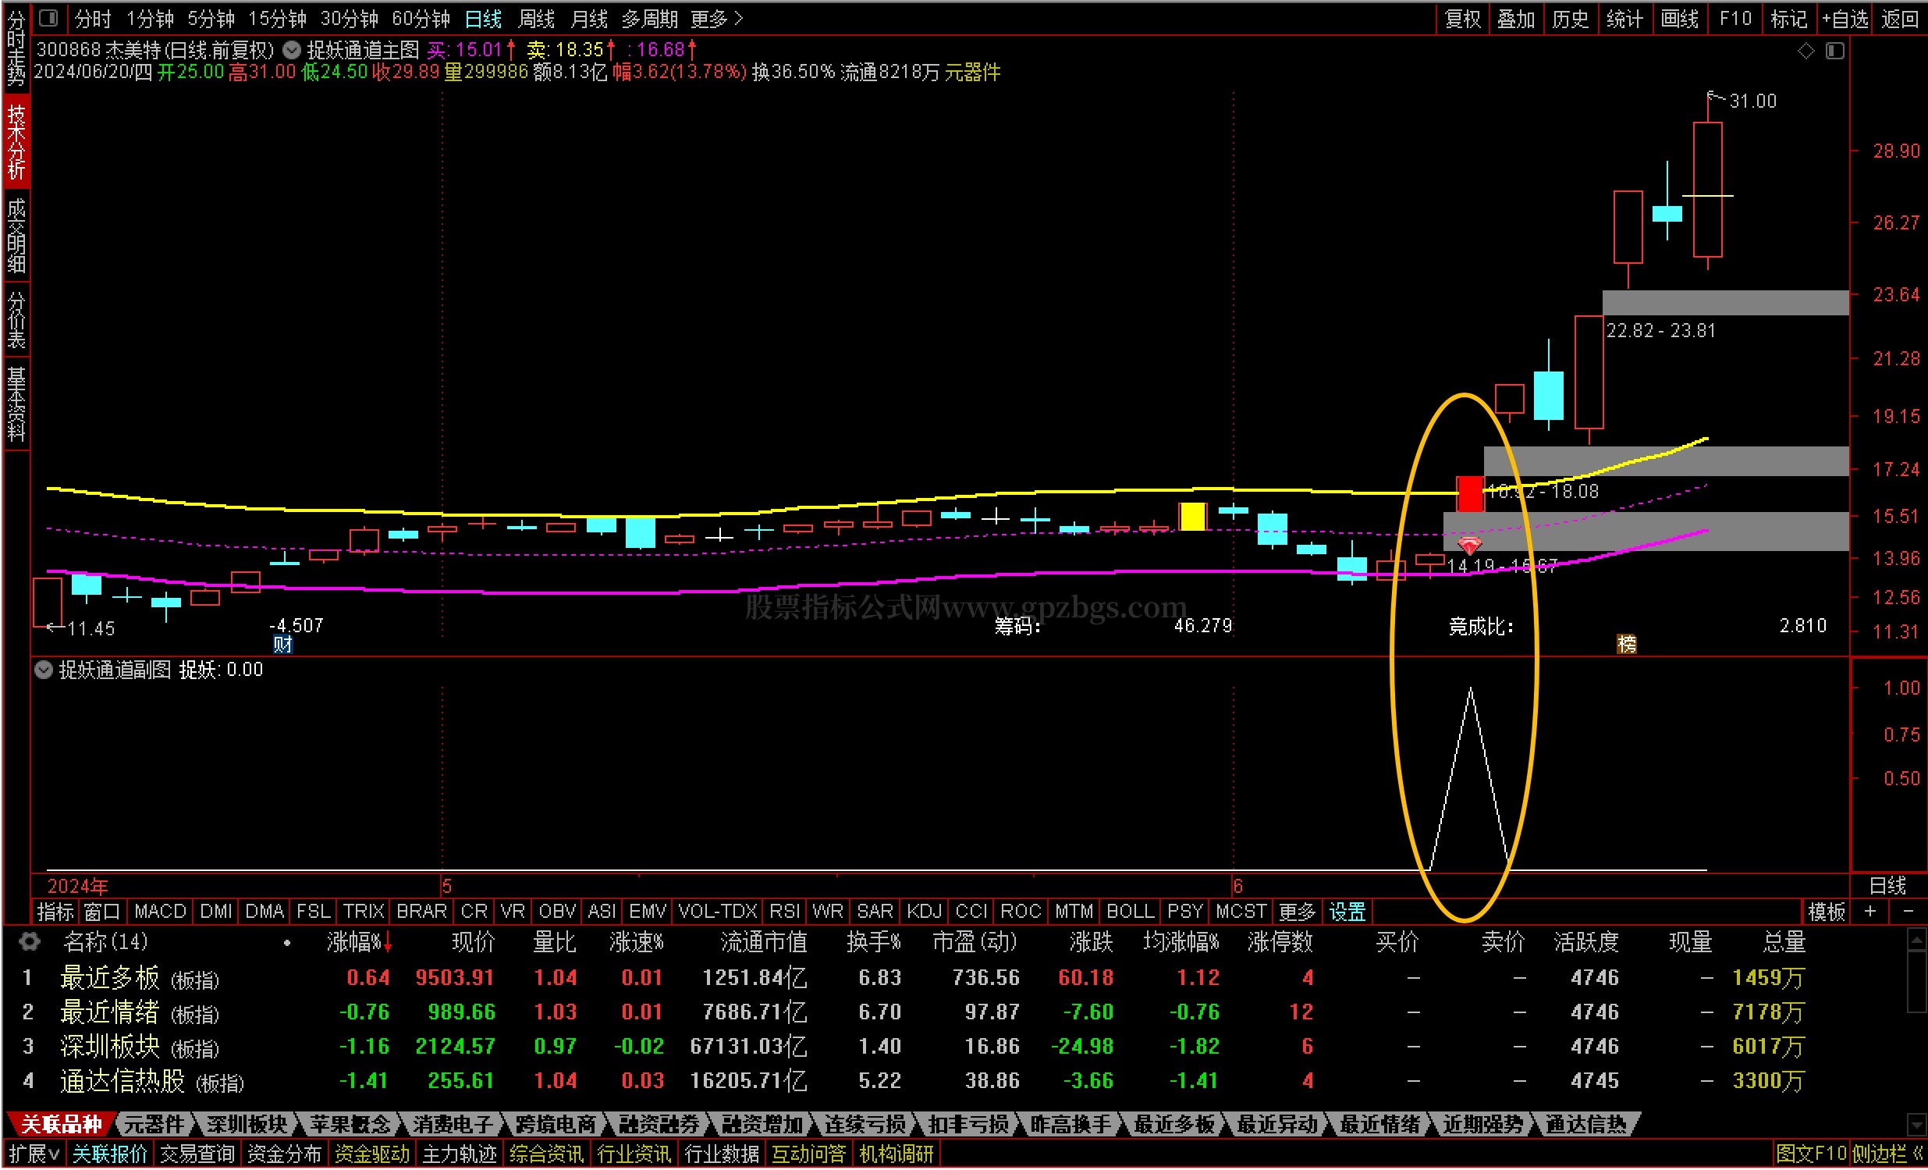Click the plus zoom button beside 模板
Screen dimensions: 1928x1170
pos(1869,911)
